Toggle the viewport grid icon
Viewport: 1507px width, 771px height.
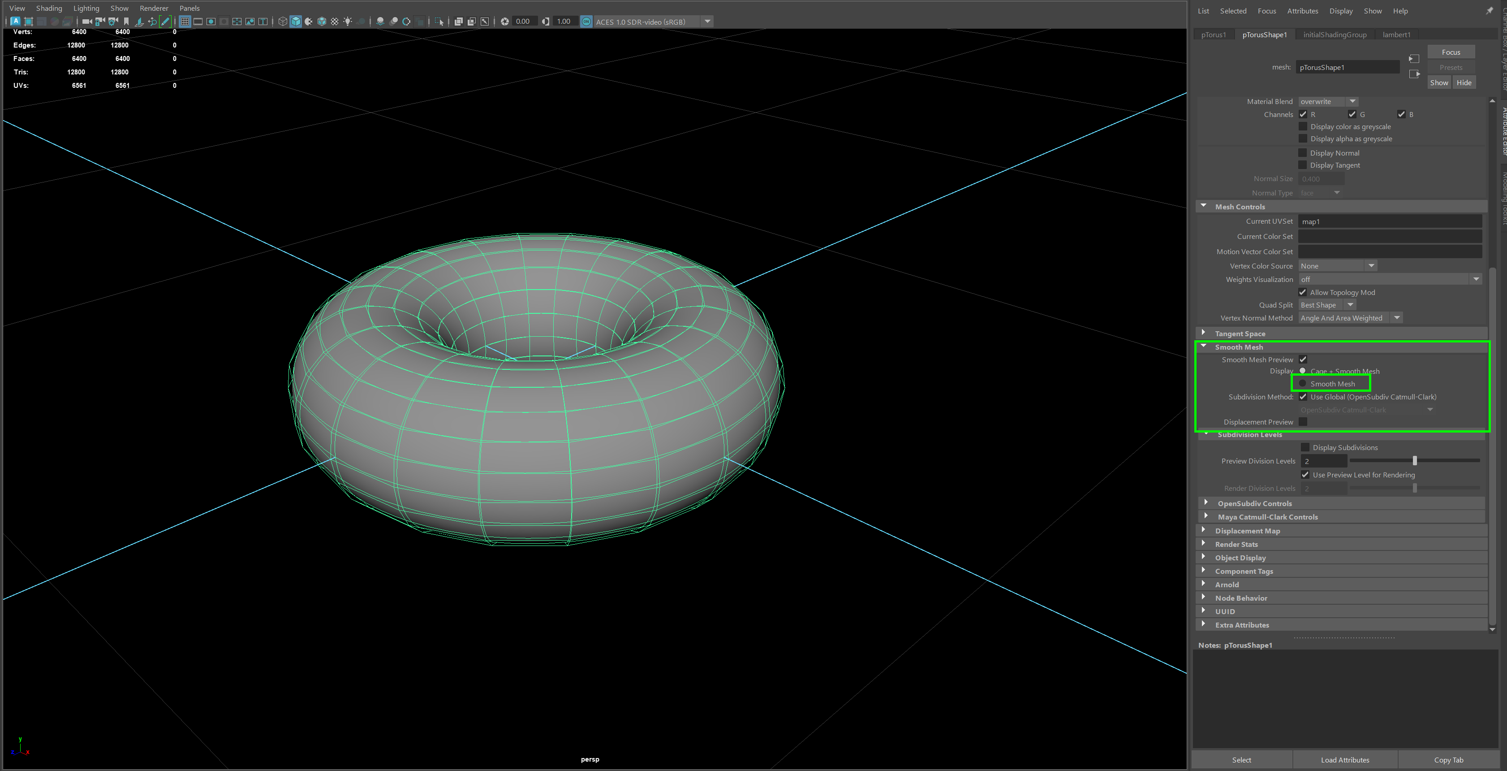[x=185, y=22]
